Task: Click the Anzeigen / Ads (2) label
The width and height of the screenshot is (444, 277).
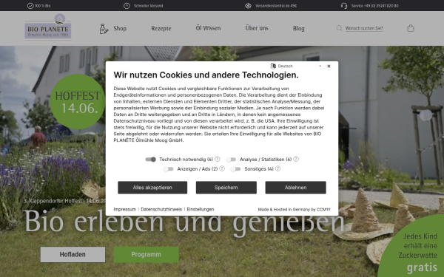Action: 198,169
